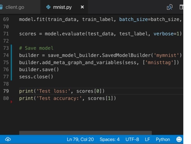Click the verbose=1 argument
191x144 pixels.
pyautogui.click(x=166, y=34)
